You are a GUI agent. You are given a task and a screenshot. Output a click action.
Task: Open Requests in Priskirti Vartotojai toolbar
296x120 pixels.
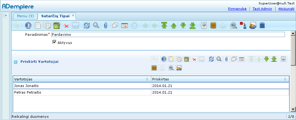(x=179, y=68)
